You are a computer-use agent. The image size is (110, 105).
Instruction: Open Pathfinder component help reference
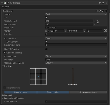(100, 3)
